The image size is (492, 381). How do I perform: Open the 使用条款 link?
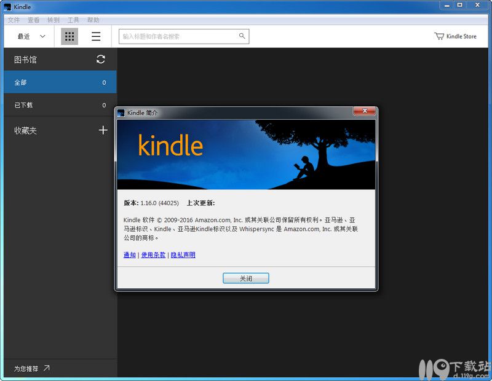point(153,254)
